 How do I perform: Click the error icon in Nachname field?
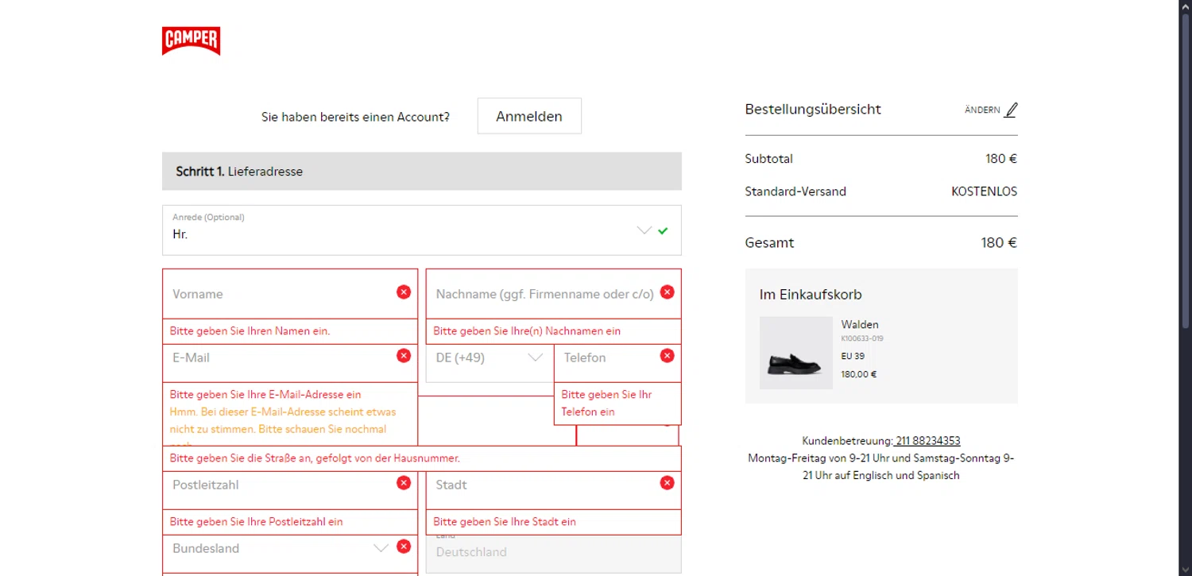click(667, 292)
